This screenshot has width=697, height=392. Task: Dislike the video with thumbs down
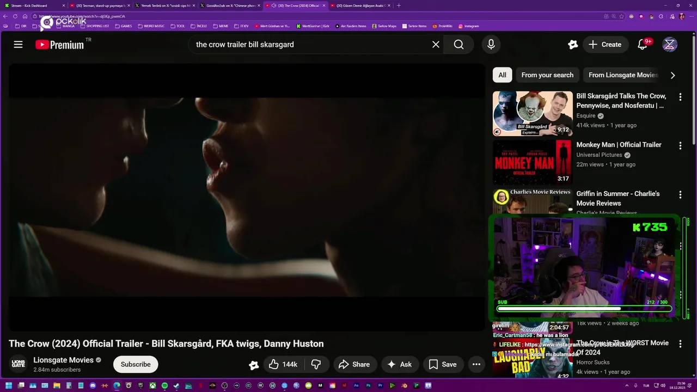pyautogui.click(x=316, y=364)
